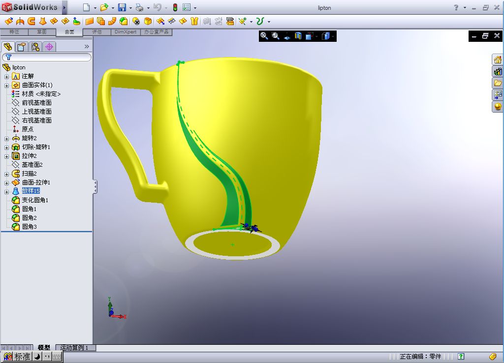Select the Thicken tool icon

(x=207, y=21)
